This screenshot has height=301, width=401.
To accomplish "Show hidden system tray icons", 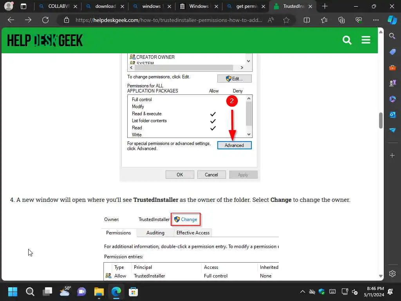I will coord(303,292).
